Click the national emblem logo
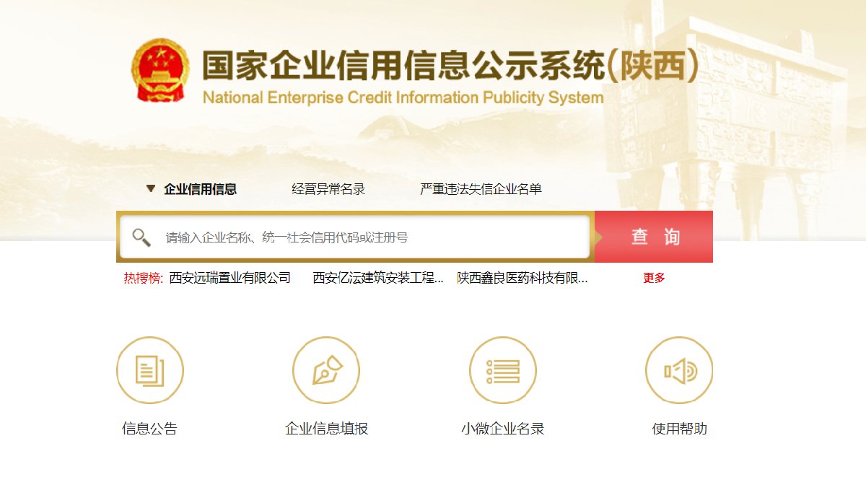Viewport: 866px width, 485px height. point(160,69)
